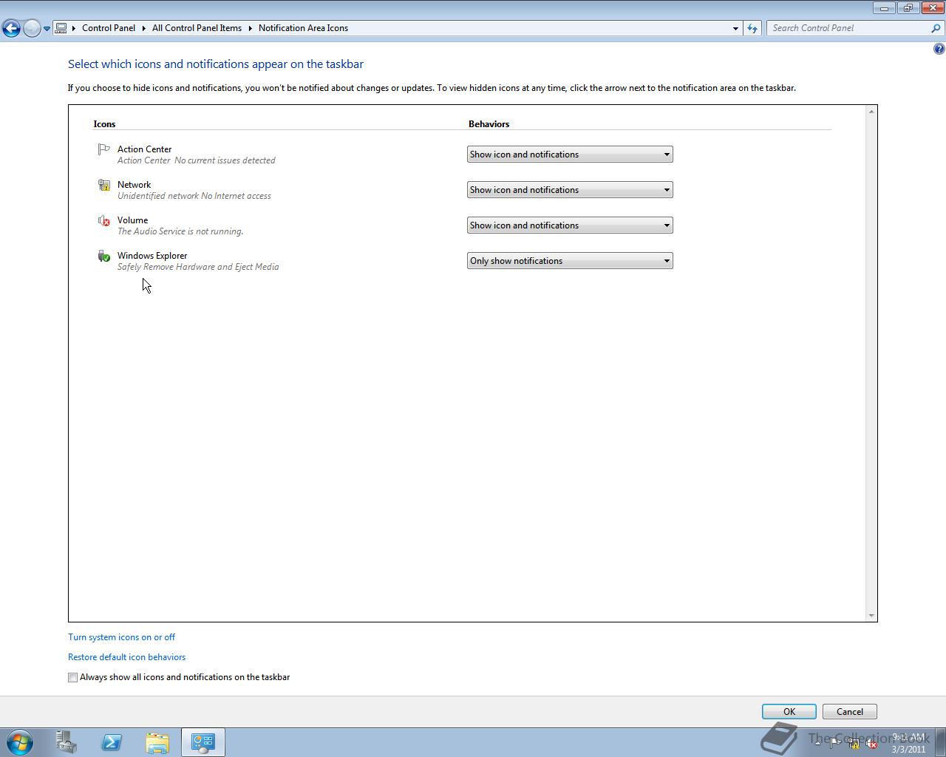
Task: Go back with the Back arrow button
Action: tap(11, 28)
